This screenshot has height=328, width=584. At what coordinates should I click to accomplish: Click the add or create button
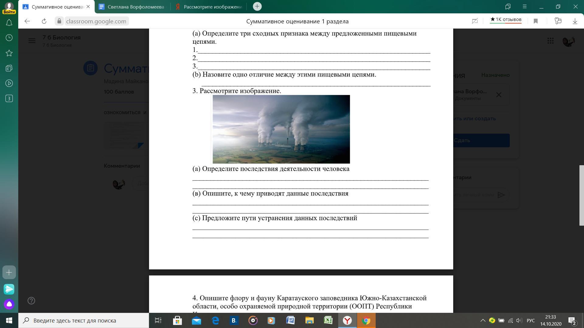(481, 118)
